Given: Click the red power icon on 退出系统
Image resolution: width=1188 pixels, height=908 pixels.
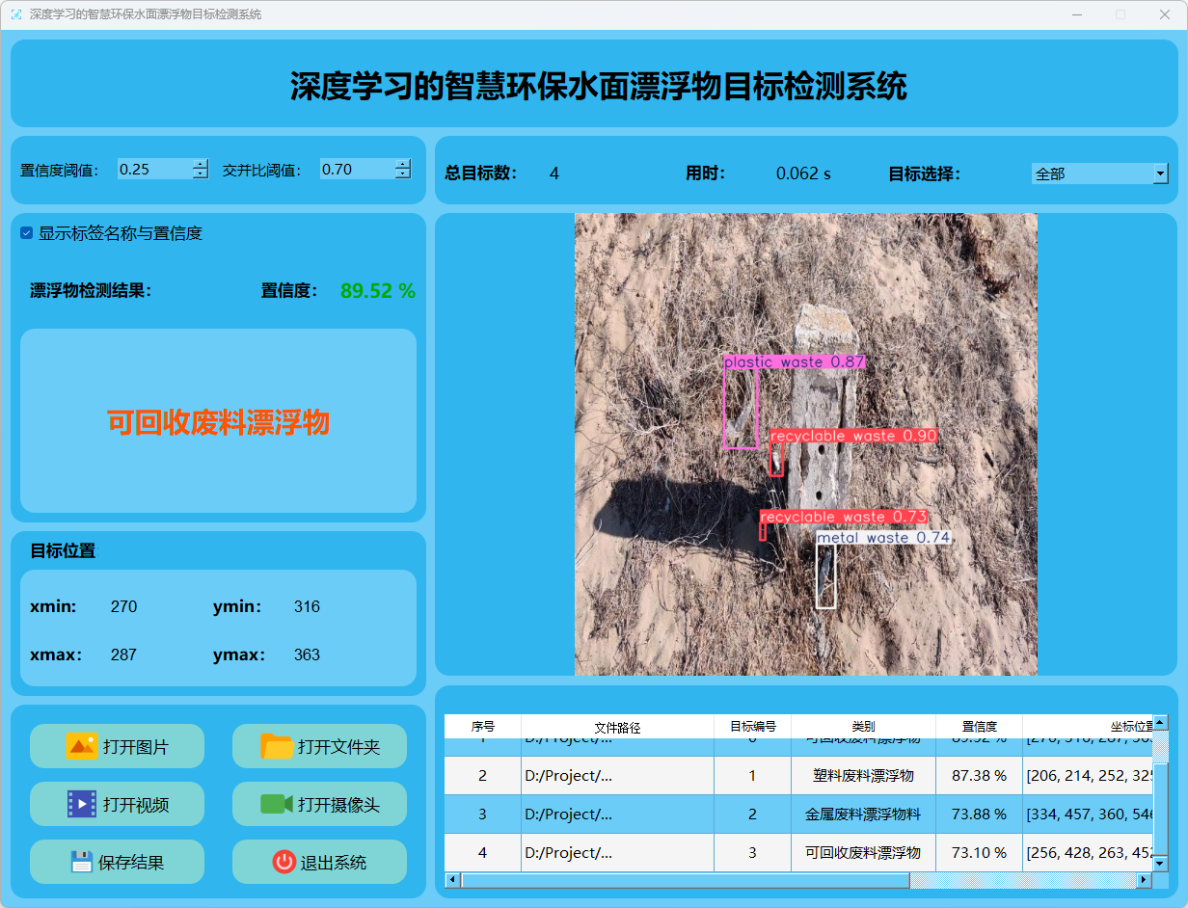Looking at the screenshot, I should click(x=283, y=862).
